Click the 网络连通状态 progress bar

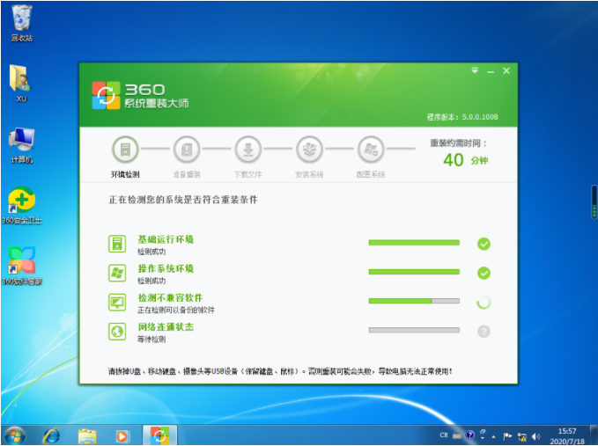(x=414, y=330)
